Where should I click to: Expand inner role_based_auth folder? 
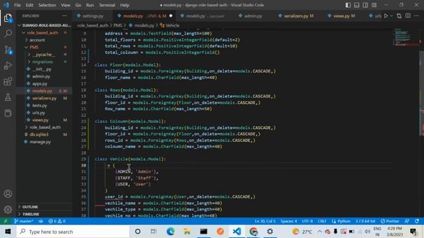(x=45, y=127)
